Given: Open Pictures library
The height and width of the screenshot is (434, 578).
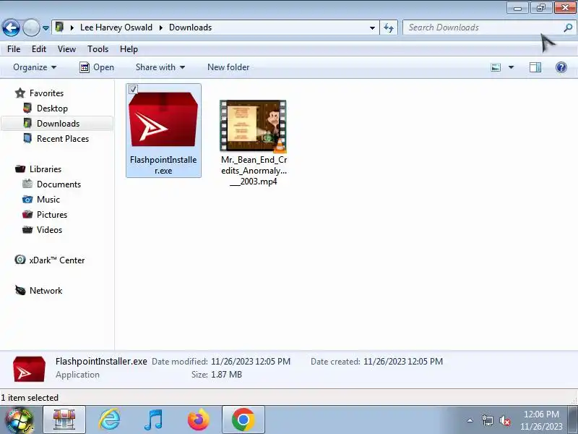Looking at the screenshot, I should [x=52, y=214].
